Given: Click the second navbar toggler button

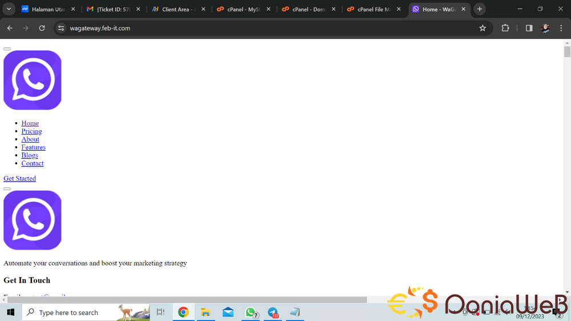Looking at the screenshot, I should pyautogui.click(x=7, y=188).
